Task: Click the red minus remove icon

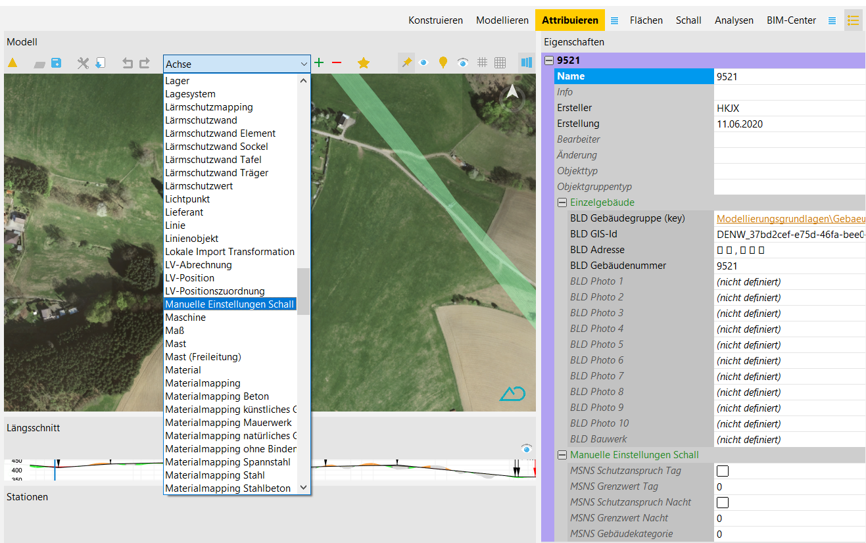Action: click(x=337, y=63)
